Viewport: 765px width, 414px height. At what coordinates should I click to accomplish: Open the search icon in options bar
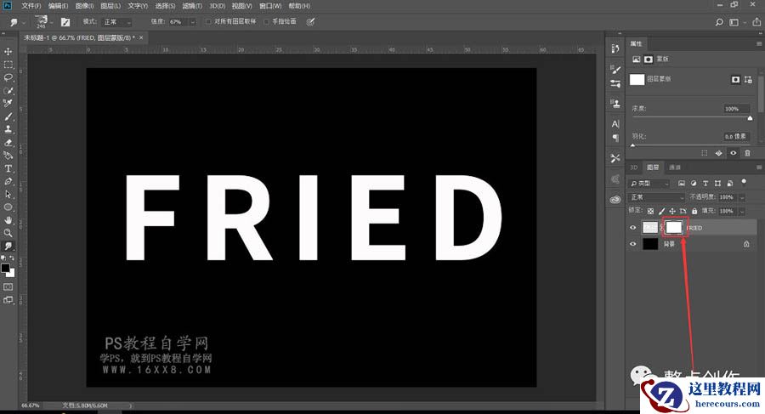click(719, 22)
